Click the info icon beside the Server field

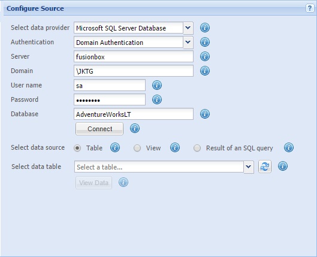coord(205,56)
